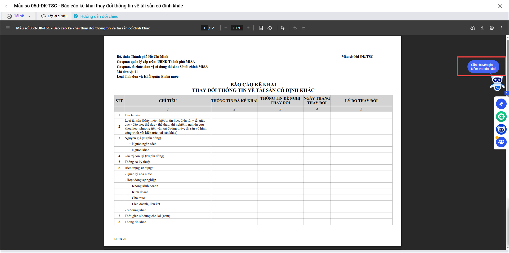Zoom out with the minus icon

click(226, 28)
